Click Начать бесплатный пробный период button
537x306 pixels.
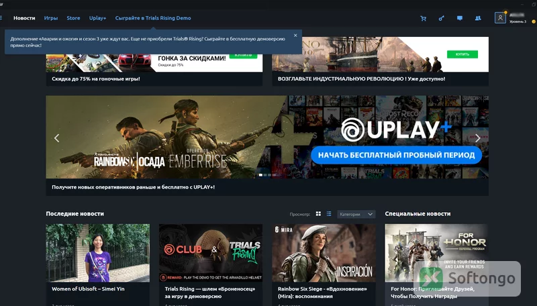pos(396,155)
